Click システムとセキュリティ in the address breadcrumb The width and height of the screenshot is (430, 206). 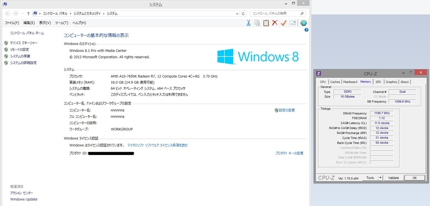coord(87,13)
